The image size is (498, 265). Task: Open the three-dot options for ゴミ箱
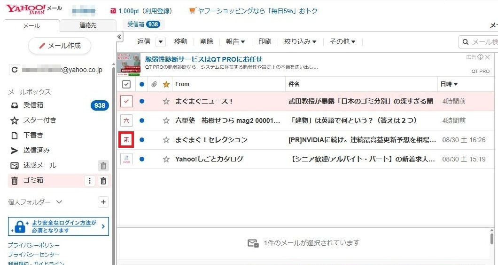[x=90, y=181]
